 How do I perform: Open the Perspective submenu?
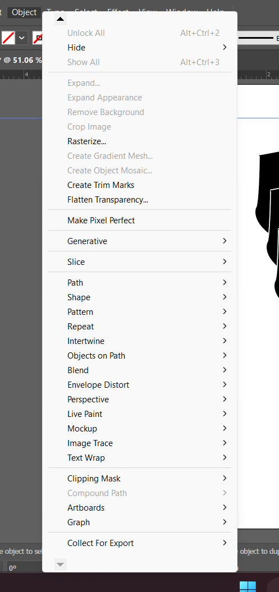pyautogui.click(x=140, y=400)
